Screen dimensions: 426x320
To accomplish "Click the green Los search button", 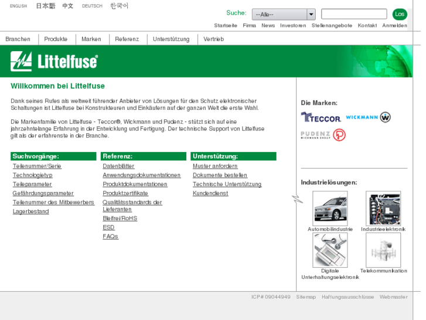I will (400, 14).
